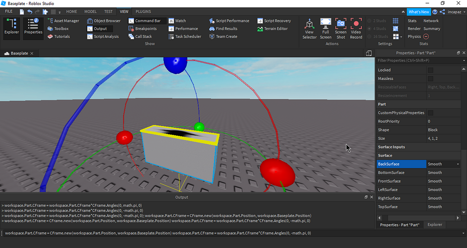Click the RootPriority value field
Viewport: 467px width, 248px height.
[x=444, y=121]
